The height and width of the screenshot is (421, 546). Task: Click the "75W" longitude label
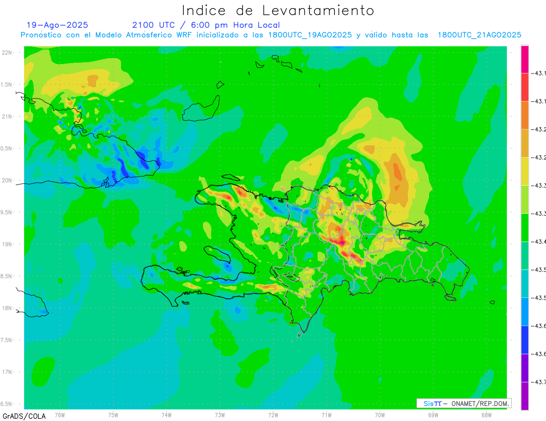coord(113,415)
